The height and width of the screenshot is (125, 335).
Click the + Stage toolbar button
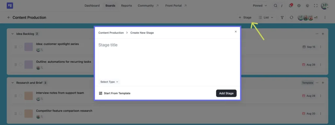click(x=245, y=18)
